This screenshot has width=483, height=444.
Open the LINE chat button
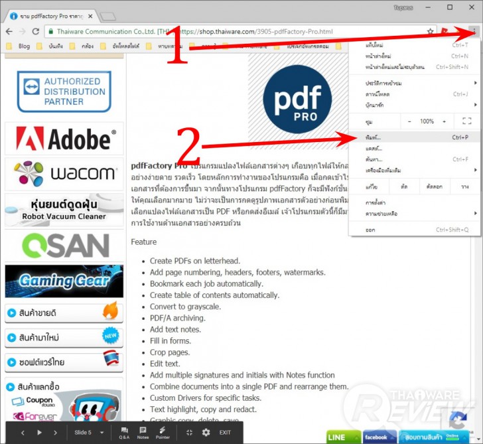click(344, 437)
